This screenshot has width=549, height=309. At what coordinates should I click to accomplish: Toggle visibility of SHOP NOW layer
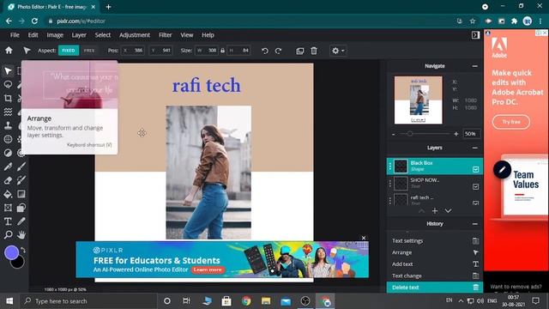coord(475,187)
